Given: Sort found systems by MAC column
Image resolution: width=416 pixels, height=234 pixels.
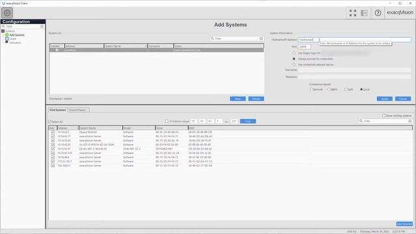Looking at the screenshot, I should [300, 128].
